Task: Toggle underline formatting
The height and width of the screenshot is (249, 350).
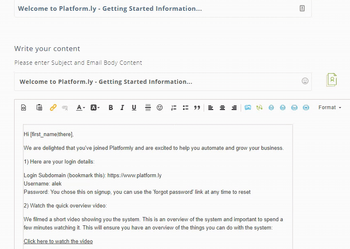Action: pos(134,107)
